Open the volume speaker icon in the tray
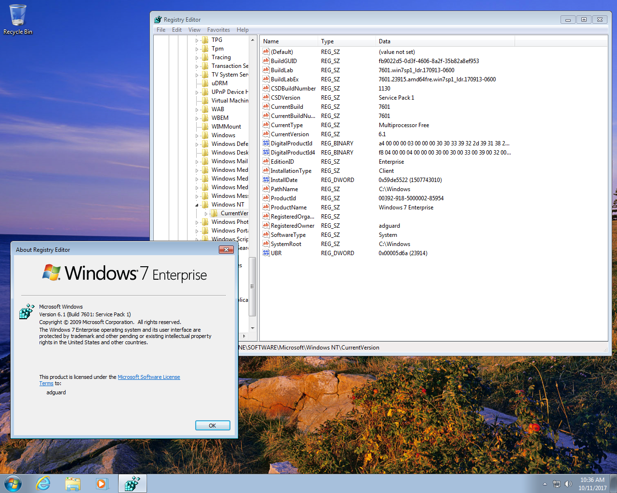Viewport: 617px width, 493px height. click(x=568, y=484)
